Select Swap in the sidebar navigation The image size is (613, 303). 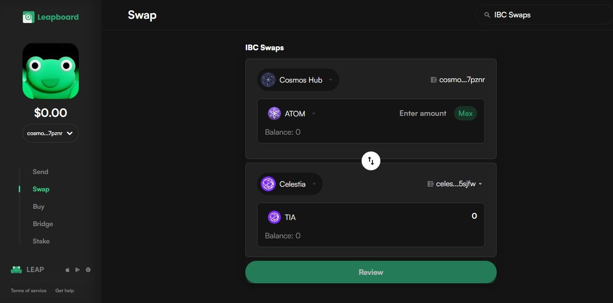[41, 189]
